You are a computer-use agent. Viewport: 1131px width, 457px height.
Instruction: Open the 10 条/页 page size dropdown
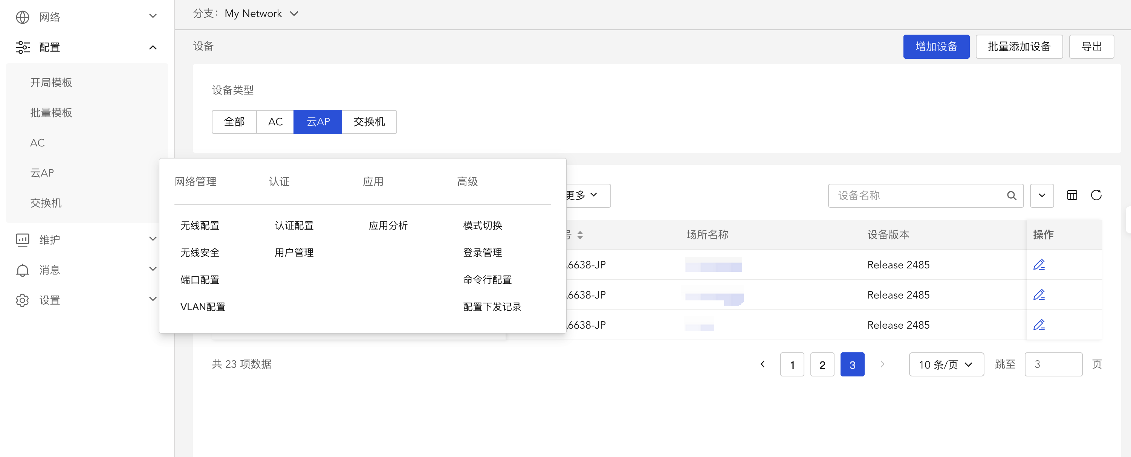[946, 364]
